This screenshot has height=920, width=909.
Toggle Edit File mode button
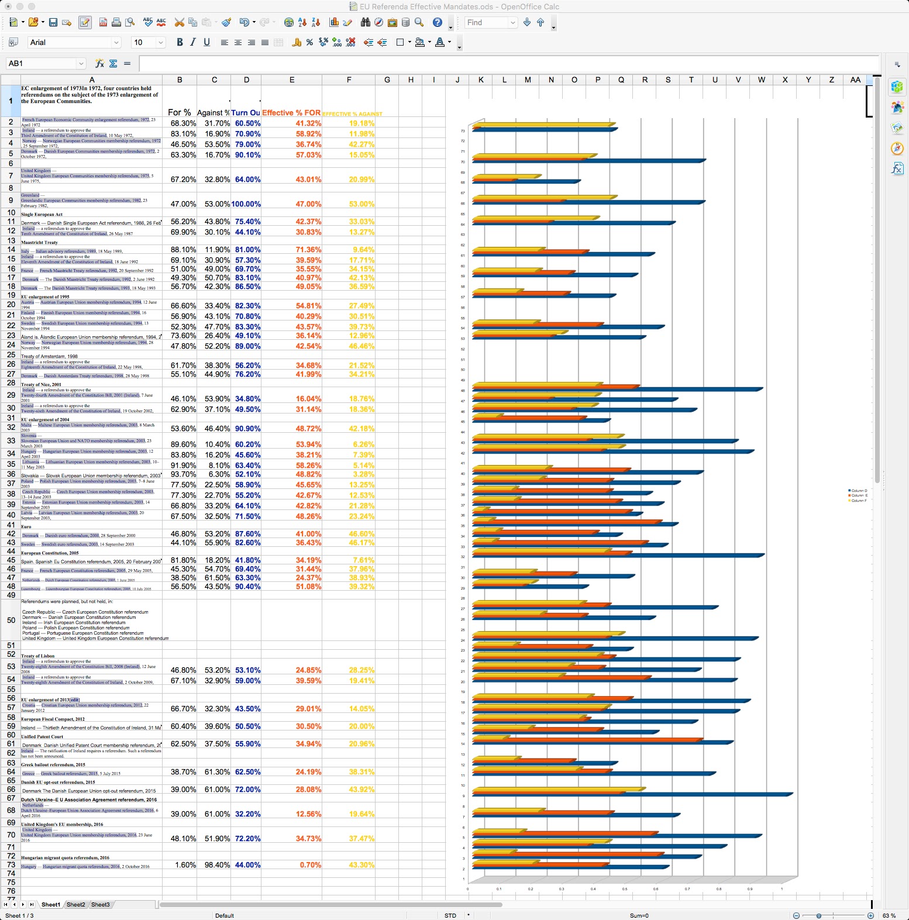pos(85,22)
